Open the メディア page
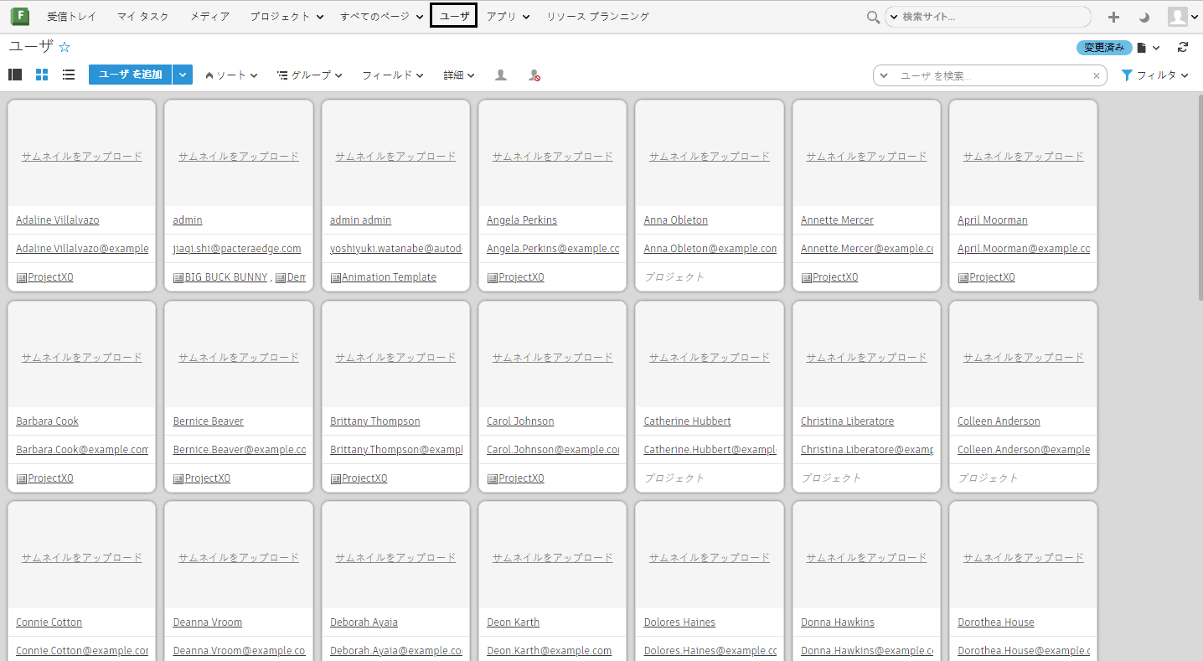This screenshot has height=661, width=1203. (x=209, y=17)
